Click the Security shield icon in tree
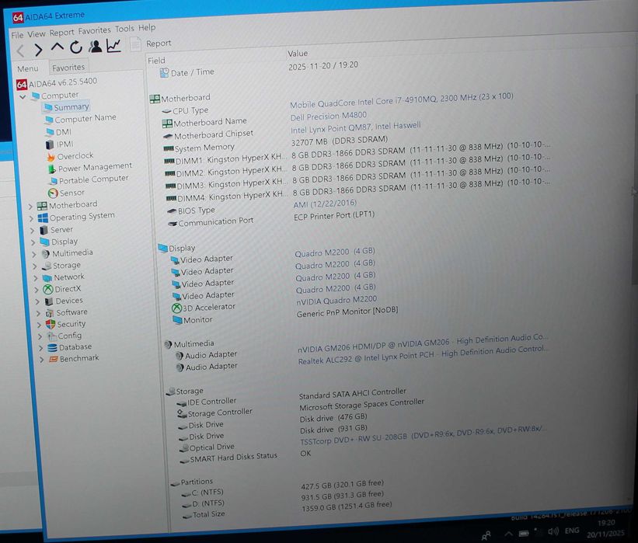This screenshot has width=638, height=543. point(51,324)
